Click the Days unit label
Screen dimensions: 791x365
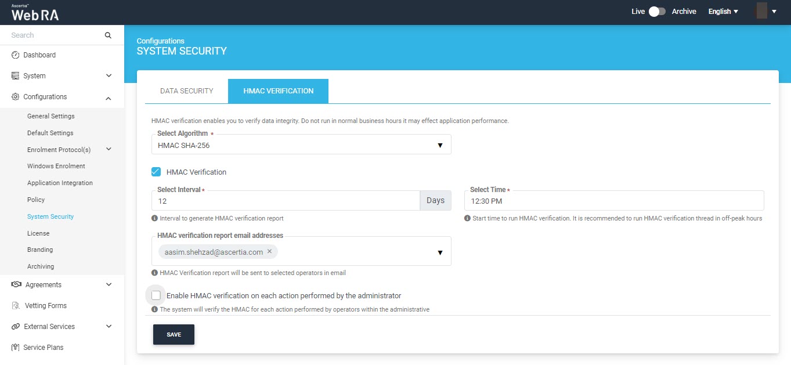436,201
